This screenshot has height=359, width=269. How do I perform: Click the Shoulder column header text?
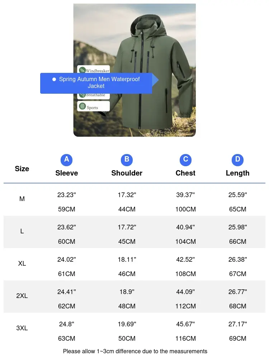click(x=127, y=173)
